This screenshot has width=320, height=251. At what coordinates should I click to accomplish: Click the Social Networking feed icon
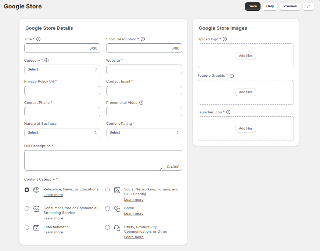click(117, 190)
